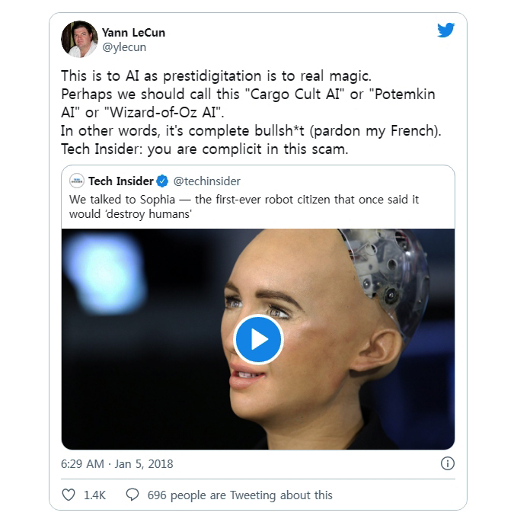514x519 pixels.
Task: Click the Tech Insider verified badge
Action: [162, 181]
